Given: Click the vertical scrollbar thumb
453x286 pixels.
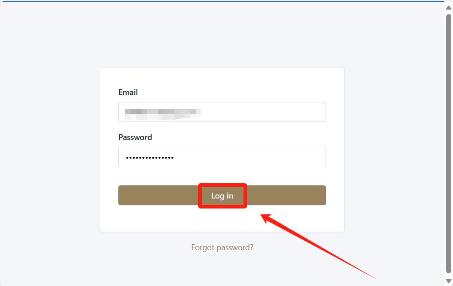Looking at the screenshot, I should (x=448, y=136).
